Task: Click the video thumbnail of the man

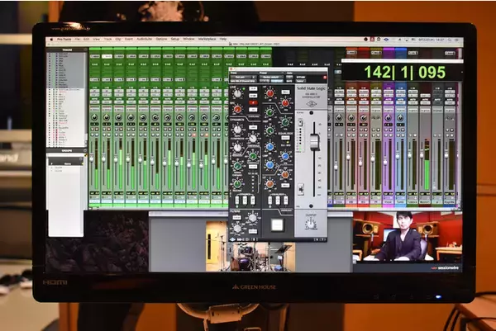Action: tap(406, 238)
